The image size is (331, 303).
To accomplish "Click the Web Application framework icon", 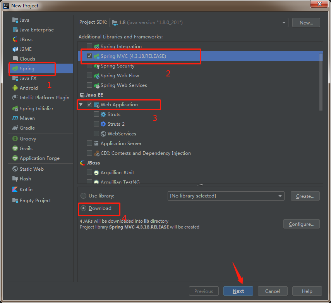I will 96,105.
